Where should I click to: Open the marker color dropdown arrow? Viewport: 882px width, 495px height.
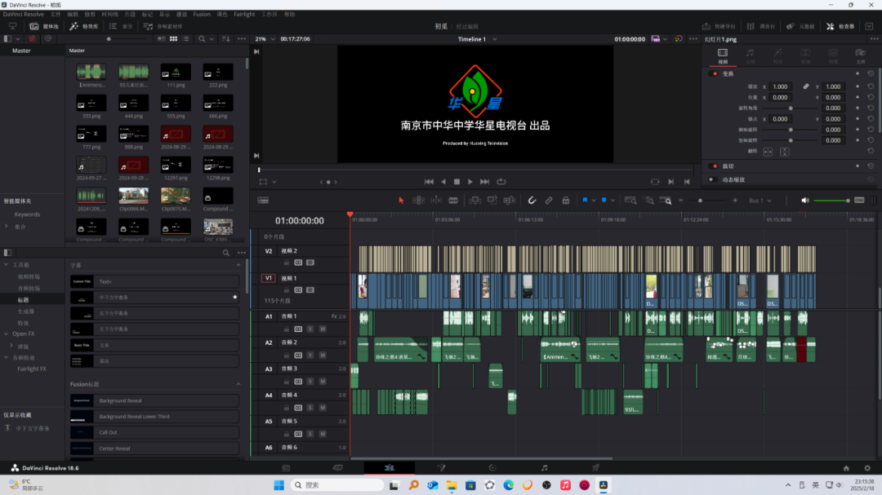[x=612, y=201]
